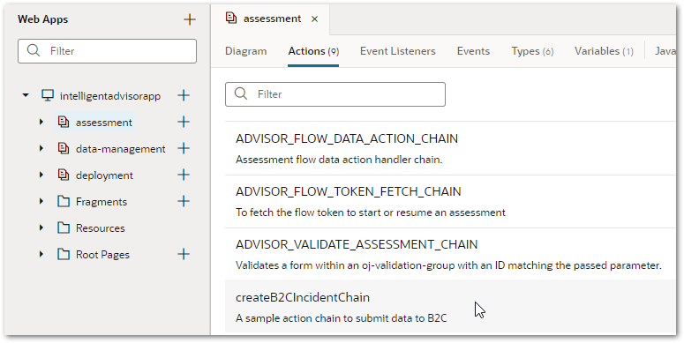Click the plus icon next to assessment flow
684x343 pixels.
tap(184, 122)
